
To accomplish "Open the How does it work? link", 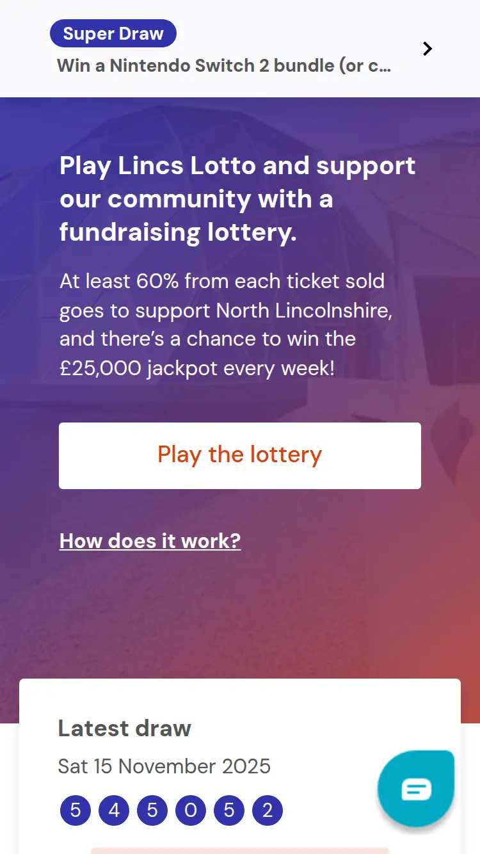I will click(150, 541).
